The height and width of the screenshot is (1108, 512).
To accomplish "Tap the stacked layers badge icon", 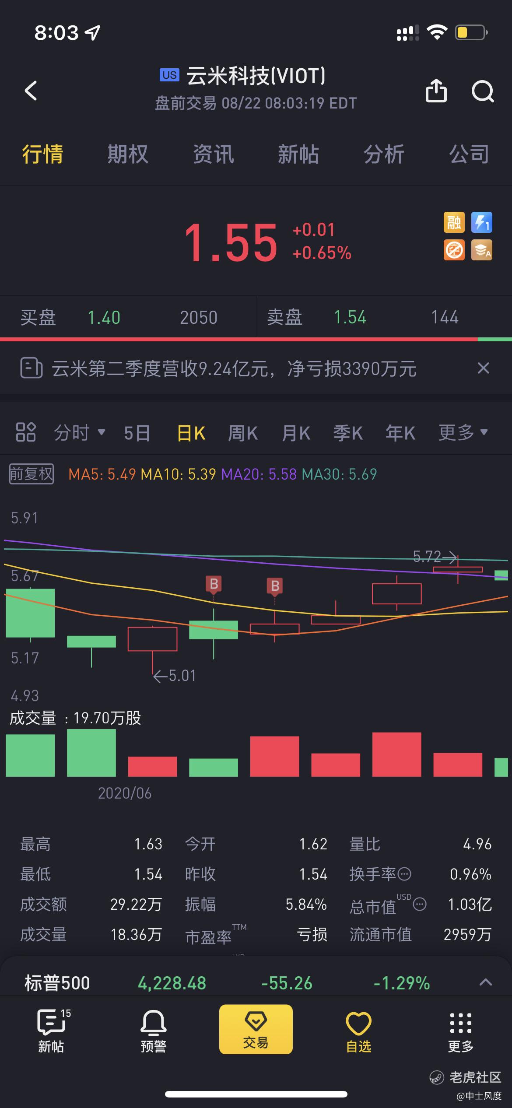I will click(482, 250).
